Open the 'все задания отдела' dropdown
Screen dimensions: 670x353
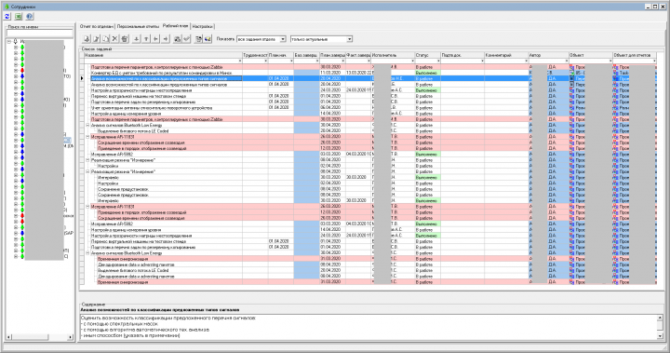[x=283, y=39]
